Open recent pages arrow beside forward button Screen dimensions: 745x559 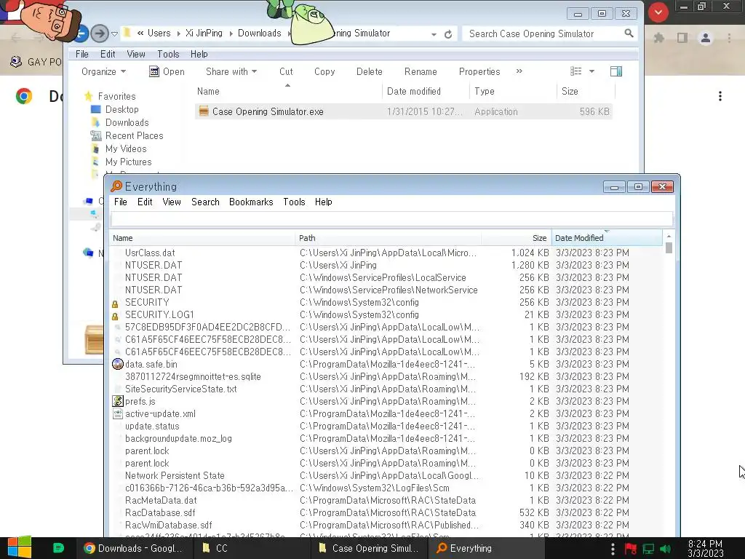click(x=114, y=33)
